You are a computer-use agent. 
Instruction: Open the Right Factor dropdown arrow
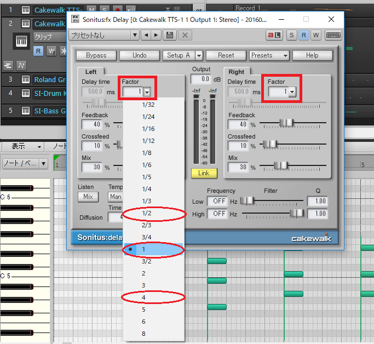coord(292,91)
